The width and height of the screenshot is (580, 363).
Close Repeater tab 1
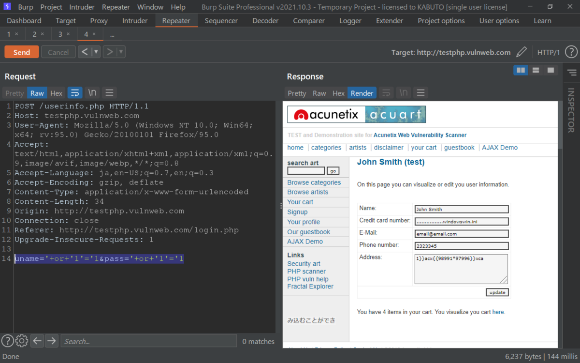[x=16, y=34]
